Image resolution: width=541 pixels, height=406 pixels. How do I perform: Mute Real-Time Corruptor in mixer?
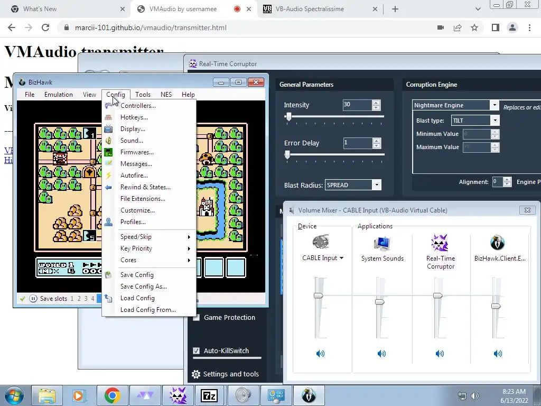point(440,354)
